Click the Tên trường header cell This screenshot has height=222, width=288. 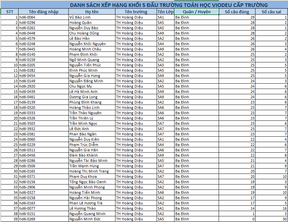click(135, 12)
